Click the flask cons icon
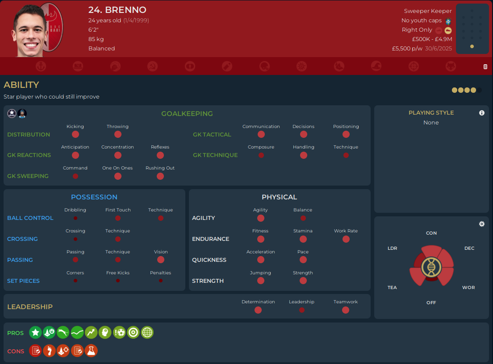 tap(91, 351)
